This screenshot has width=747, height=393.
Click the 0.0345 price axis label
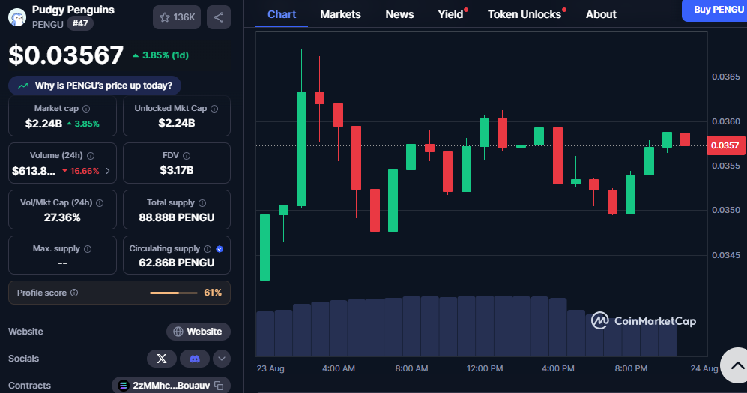click(726, 255)
